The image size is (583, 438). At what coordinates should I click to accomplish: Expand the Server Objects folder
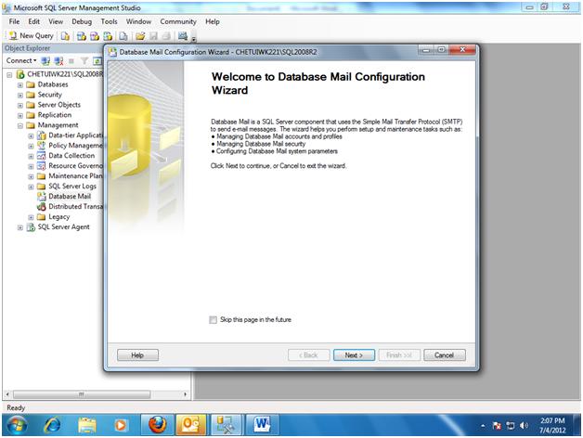[20, 106]
